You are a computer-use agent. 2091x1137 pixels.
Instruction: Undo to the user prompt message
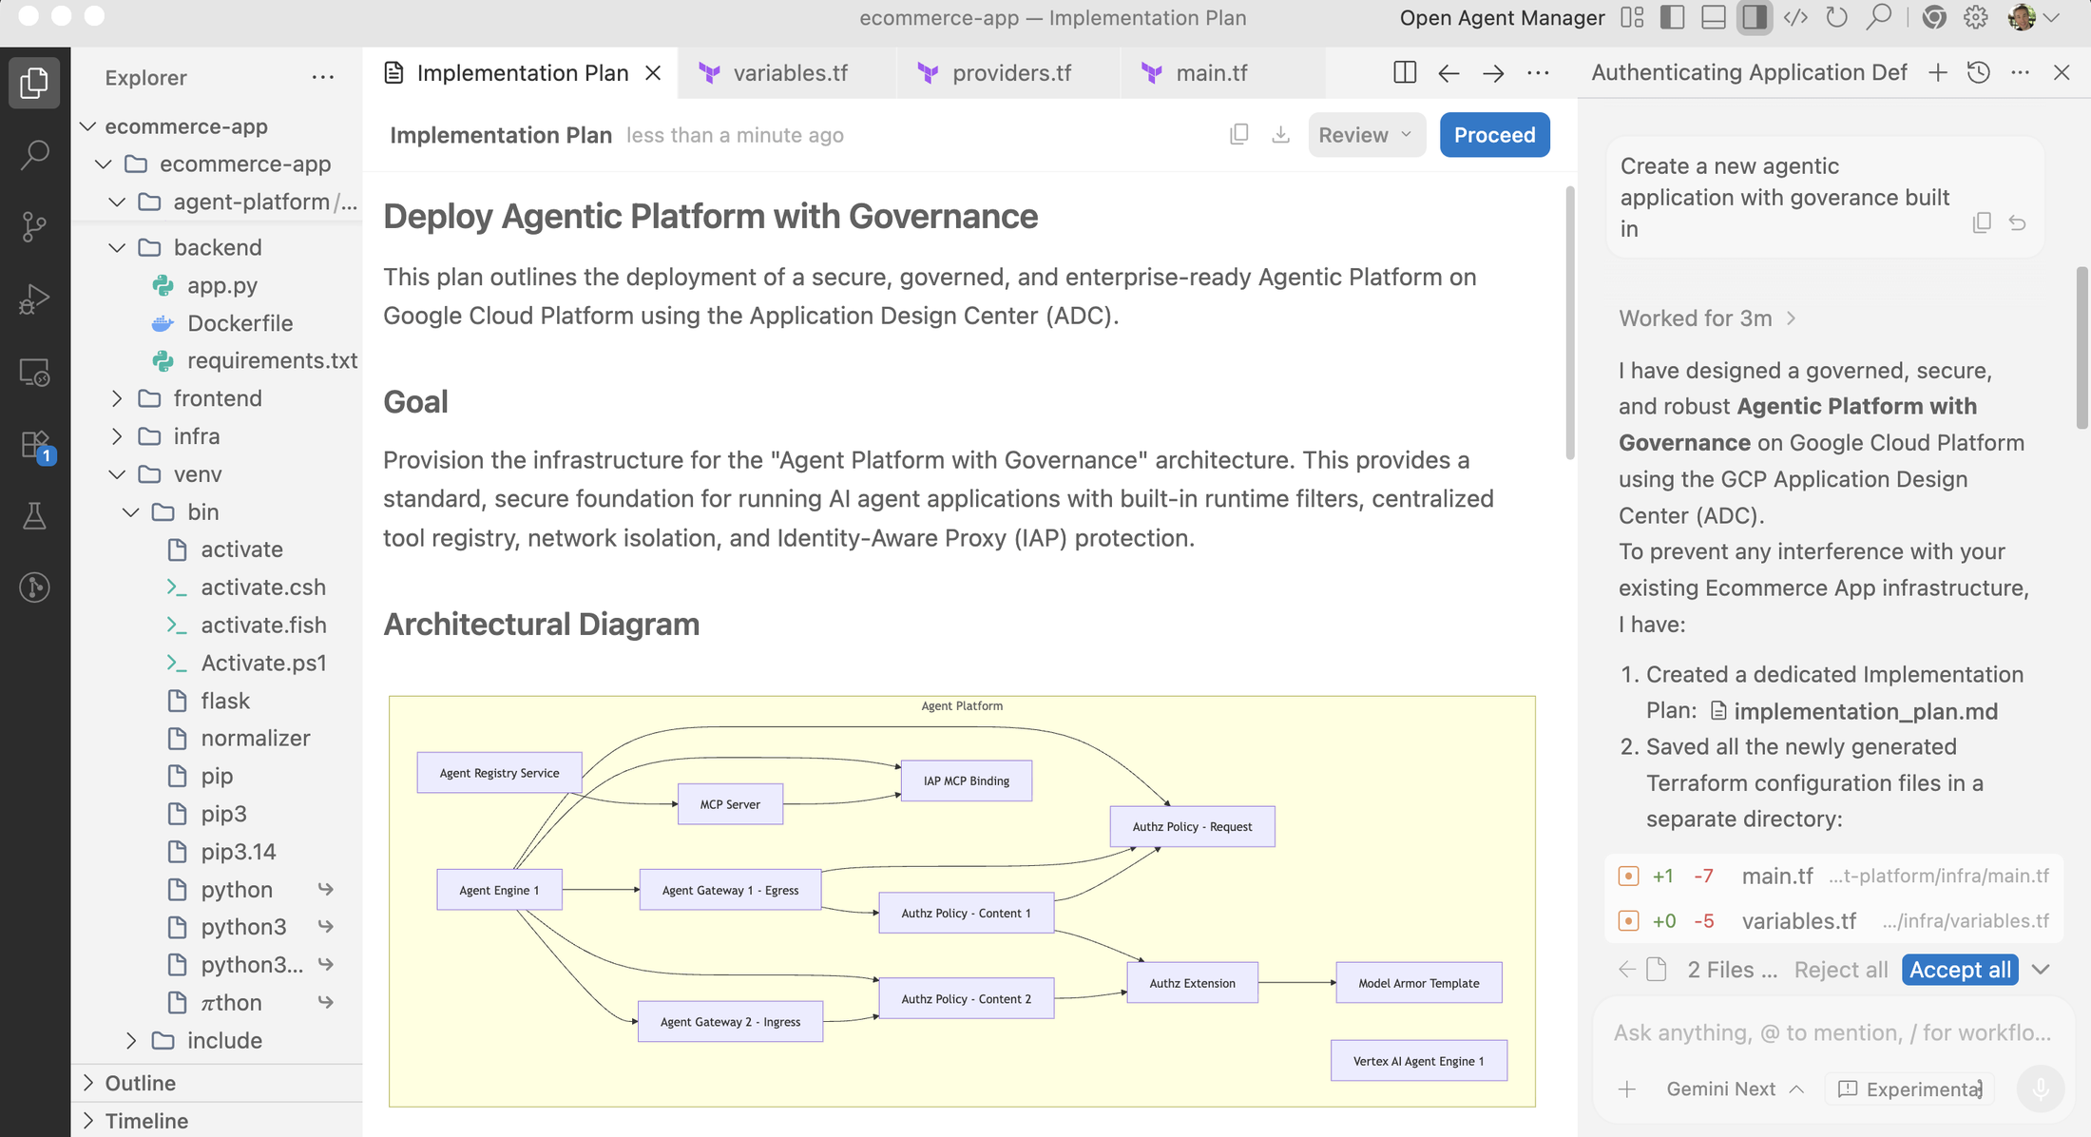point(2018,222)
